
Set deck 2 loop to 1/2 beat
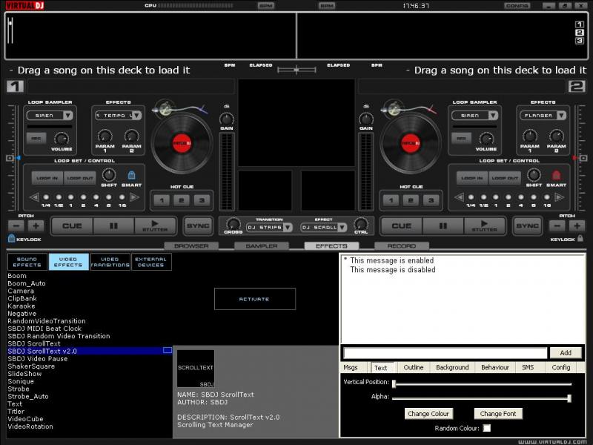484,197
